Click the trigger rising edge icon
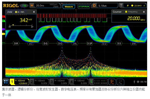 click(128, 5)
